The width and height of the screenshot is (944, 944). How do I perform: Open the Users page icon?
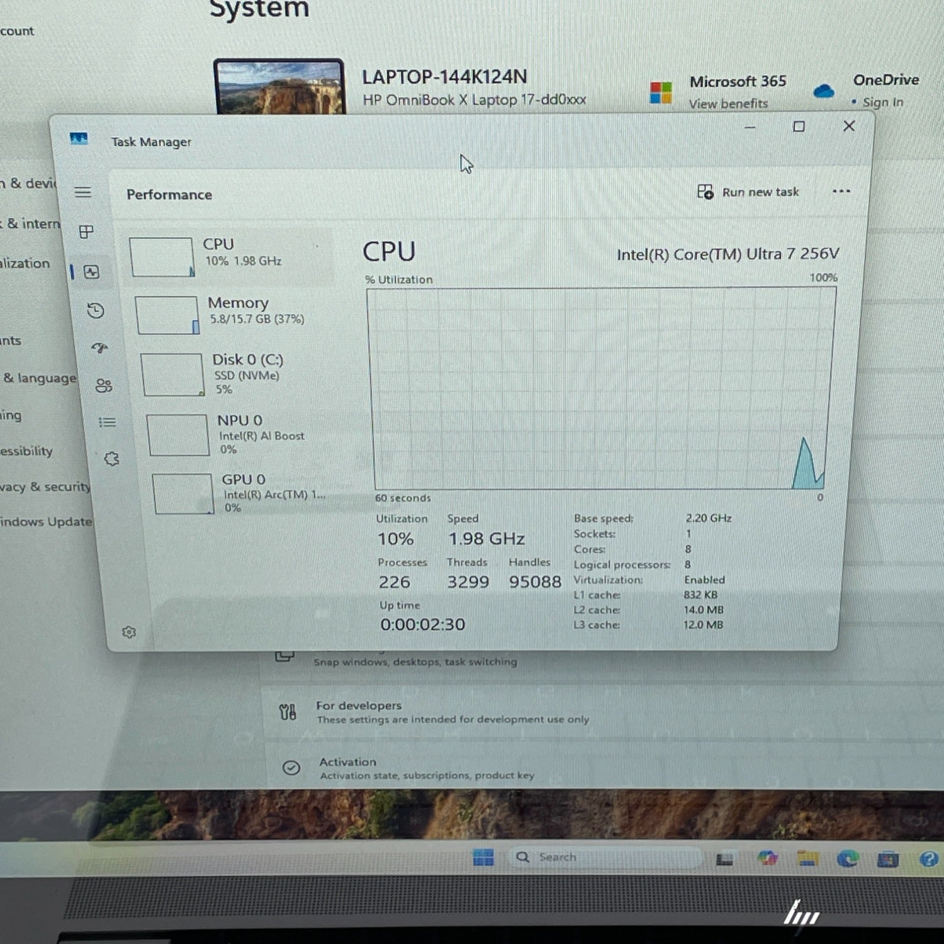point(104,386)
